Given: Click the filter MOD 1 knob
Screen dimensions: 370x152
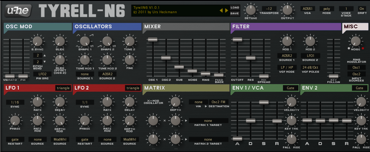Looking at the screenshot, I should (287, 41).
